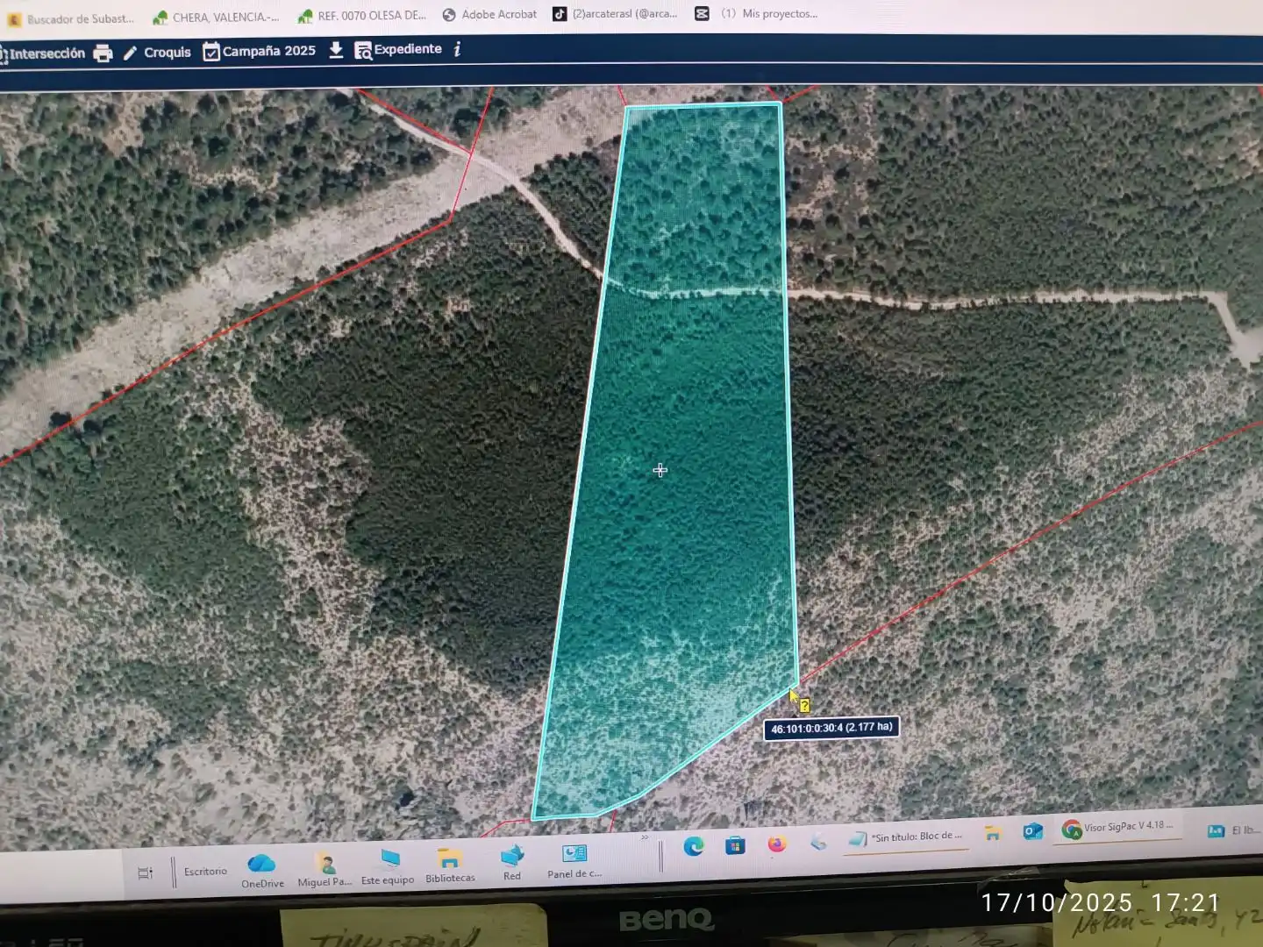Open the Intersección tool
Image resolution: width=1263 pixels, height=947 pixels.
[x=43, y=54]
